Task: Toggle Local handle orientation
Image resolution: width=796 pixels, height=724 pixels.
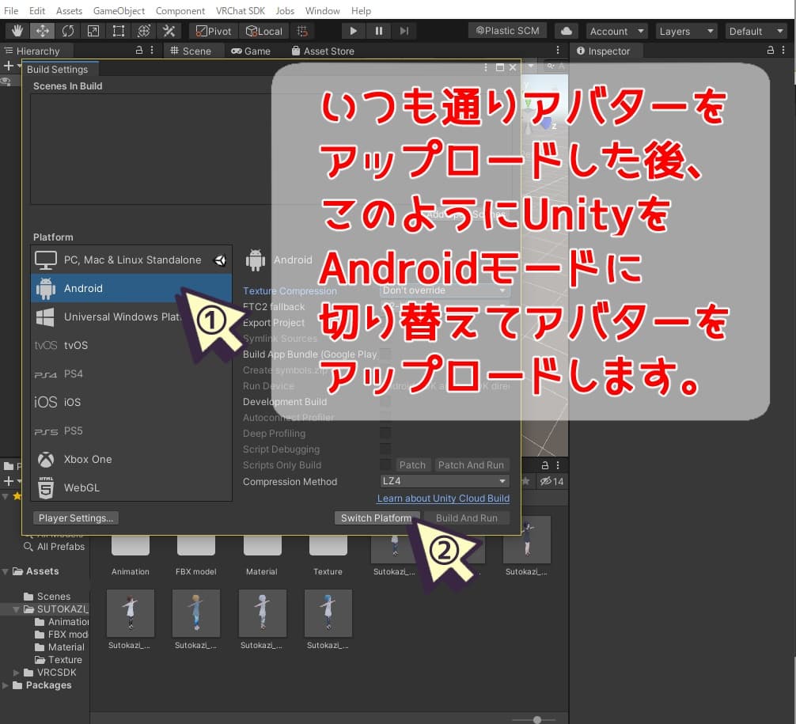Action: (x=263, y=30)
